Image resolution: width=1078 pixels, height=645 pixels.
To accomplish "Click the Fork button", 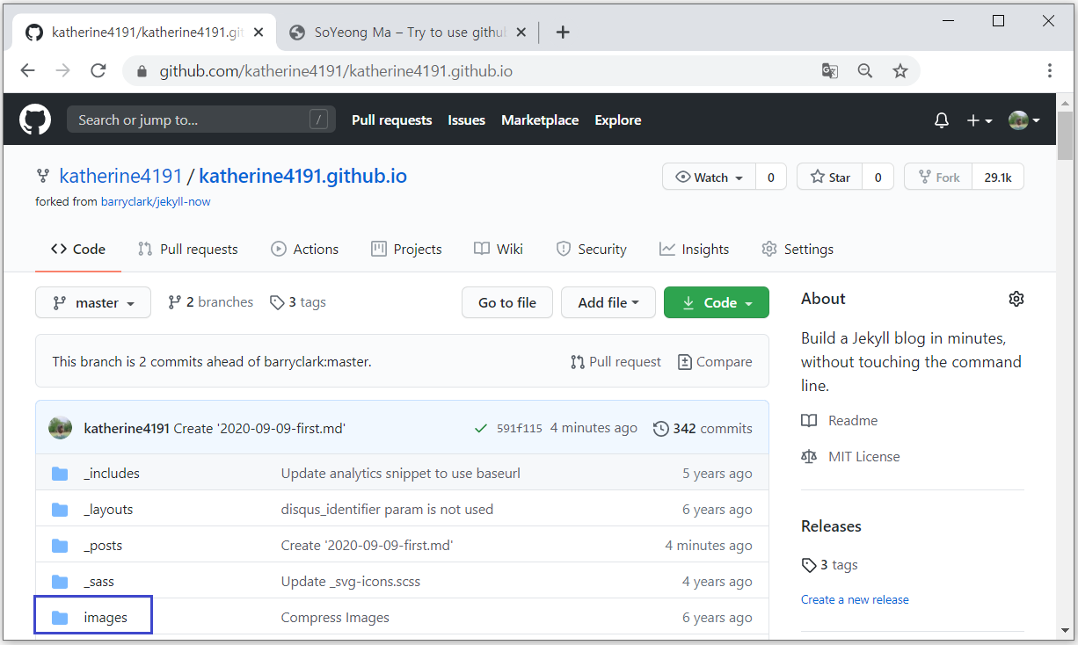I will pyautogui.click(x=938, y=177).
